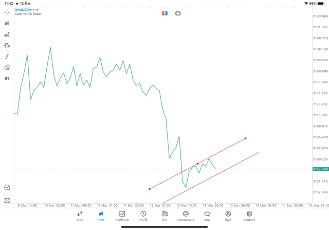Open the XAUUSDm symbol selector
329x230 pixels.
(x=23, y=10)
